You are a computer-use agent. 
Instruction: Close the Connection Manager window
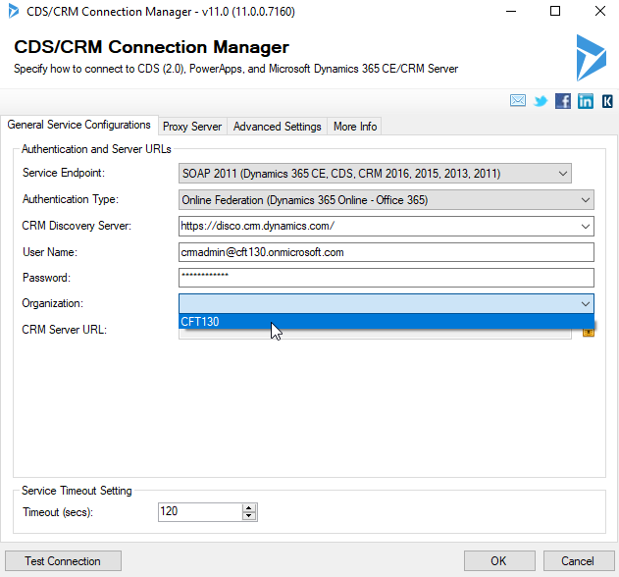(x=600, y=11)
